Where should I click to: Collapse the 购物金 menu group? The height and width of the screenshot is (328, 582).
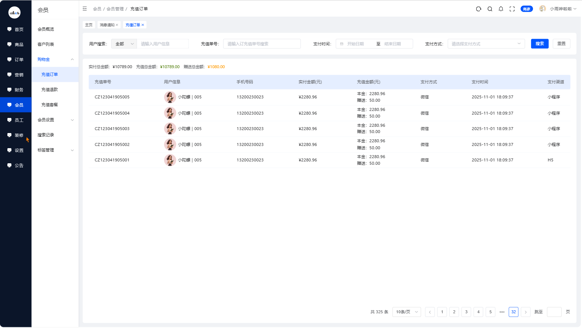pyautogui.click(x=55, y=59)
